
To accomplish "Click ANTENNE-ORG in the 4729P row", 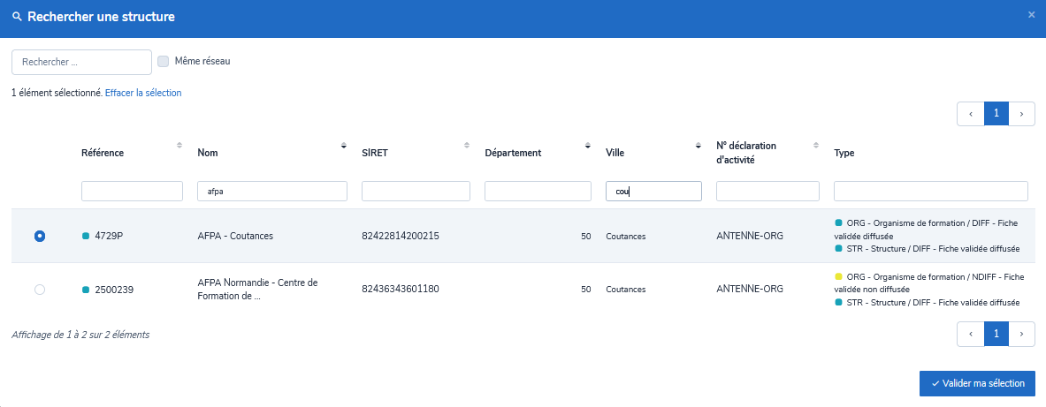I will tap(750, 236).
